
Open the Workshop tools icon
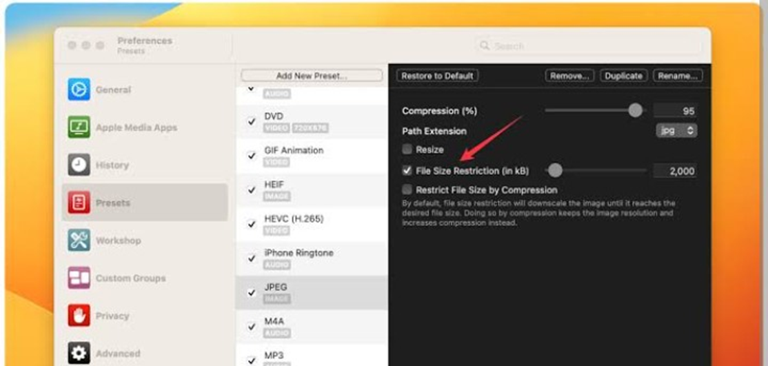point(79,240)
